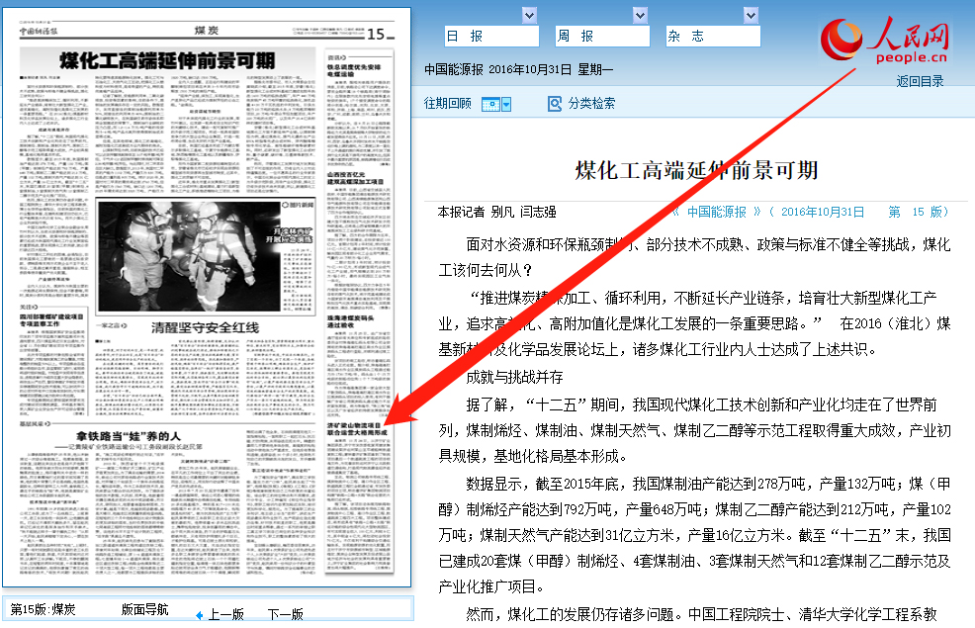The height and width of the screenshot is (628, 975).
Task: Open 往期回顾 calendar icon
Action: pos(490,105)
